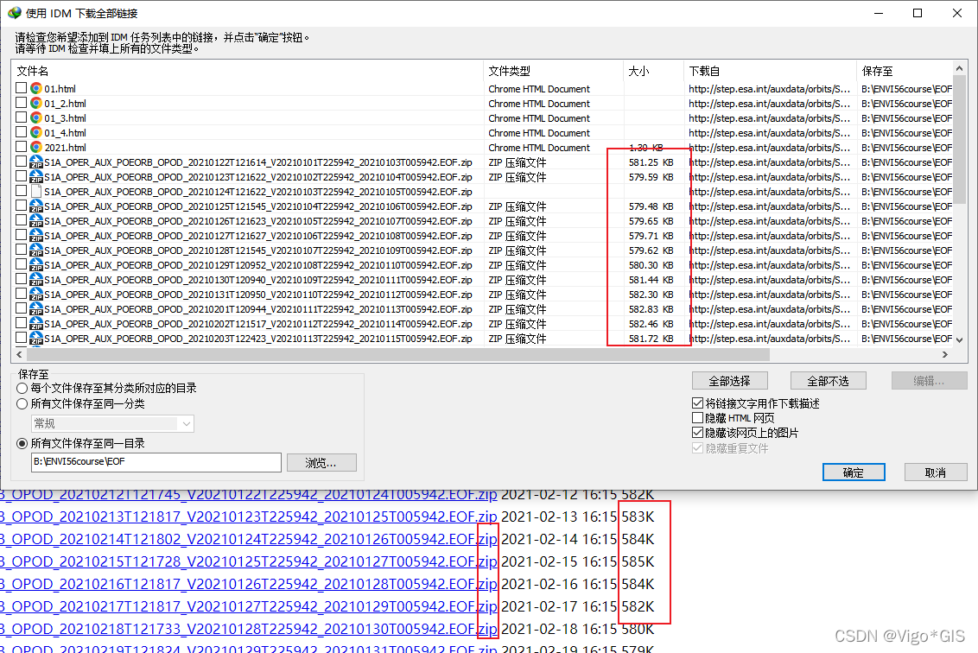This screenshot has width=978, height=653.
Task: Click the horizontal scrollbar thumb in file list
Action: coord(398,354)
